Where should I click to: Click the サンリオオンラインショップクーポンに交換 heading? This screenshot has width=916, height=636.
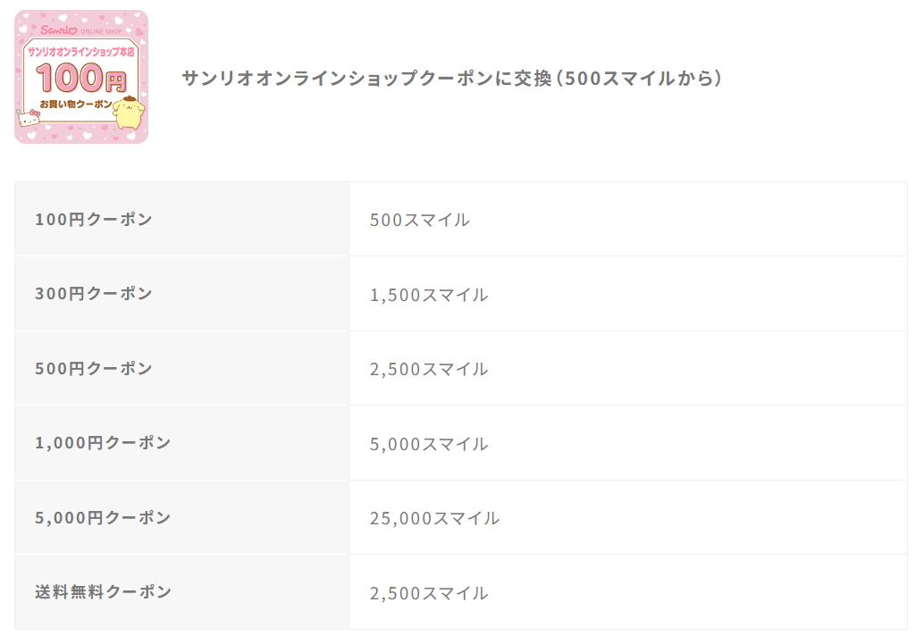coord(451,79)
